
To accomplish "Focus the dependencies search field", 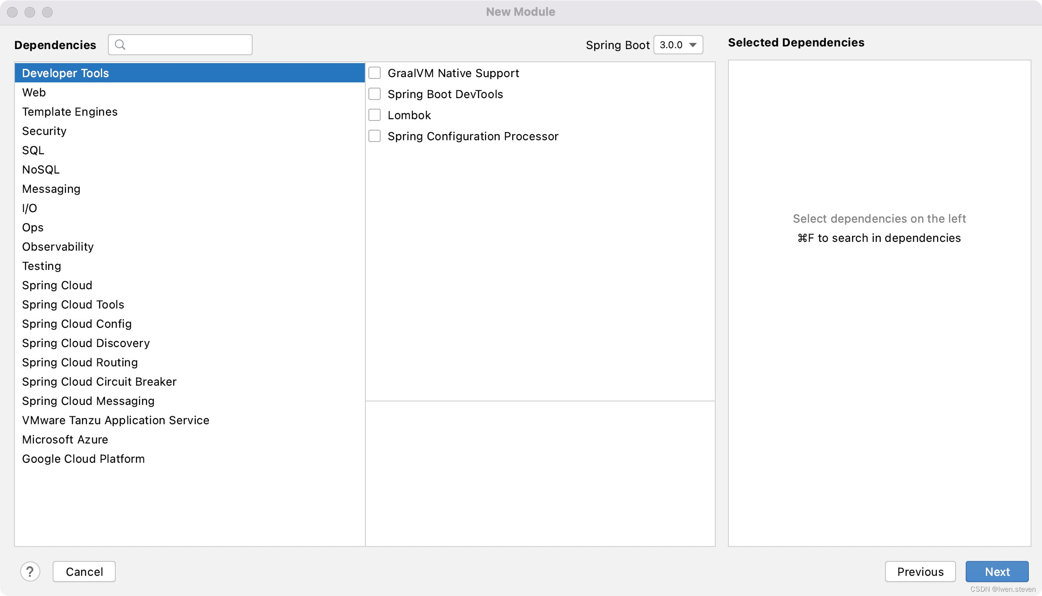I will 180,45.
